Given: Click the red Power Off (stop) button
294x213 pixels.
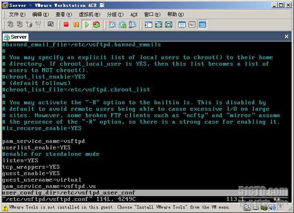Looking at the screenshot, I should [66, 25].
